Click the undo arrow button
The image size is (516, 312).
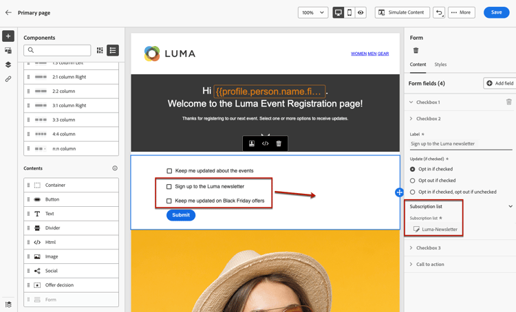(439, 12)
